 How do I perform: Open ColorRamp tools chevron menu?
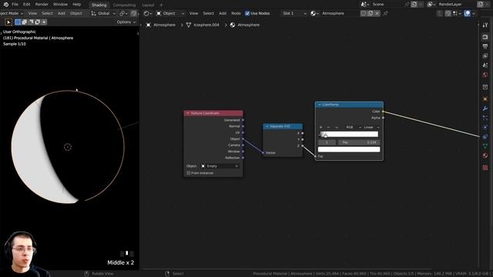pos(337,128)
